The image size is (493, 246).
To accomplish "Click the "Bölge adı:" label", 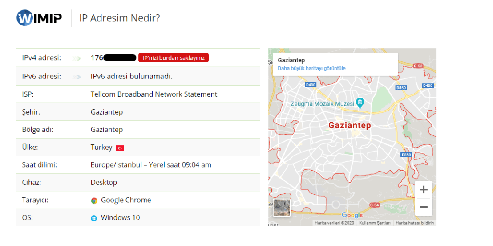I will pyautogui.click(x=38, y=129).
